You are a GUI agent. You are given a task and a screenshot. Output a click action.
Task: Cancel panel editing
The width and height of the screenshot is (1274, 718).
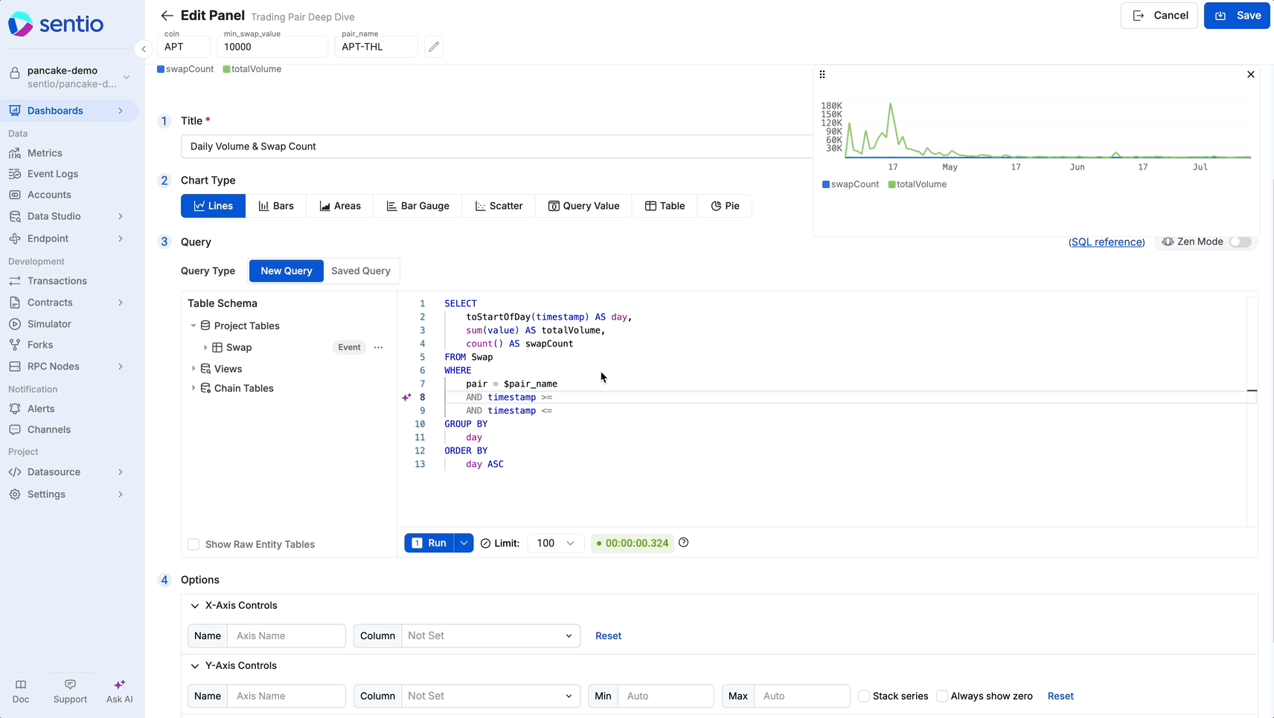[1159, 16]
